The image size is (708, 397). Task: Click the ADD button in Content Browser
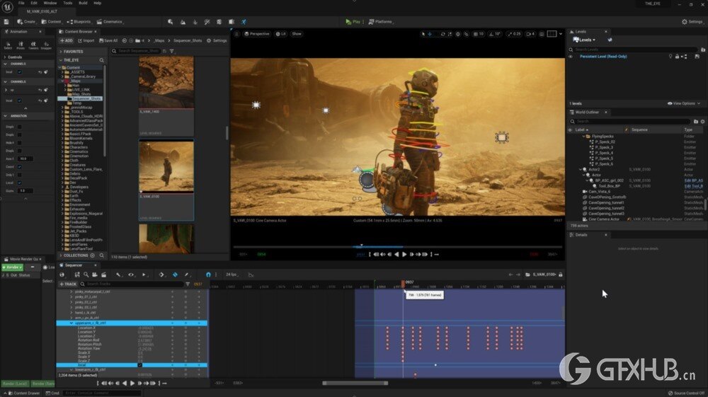[66, 40]
